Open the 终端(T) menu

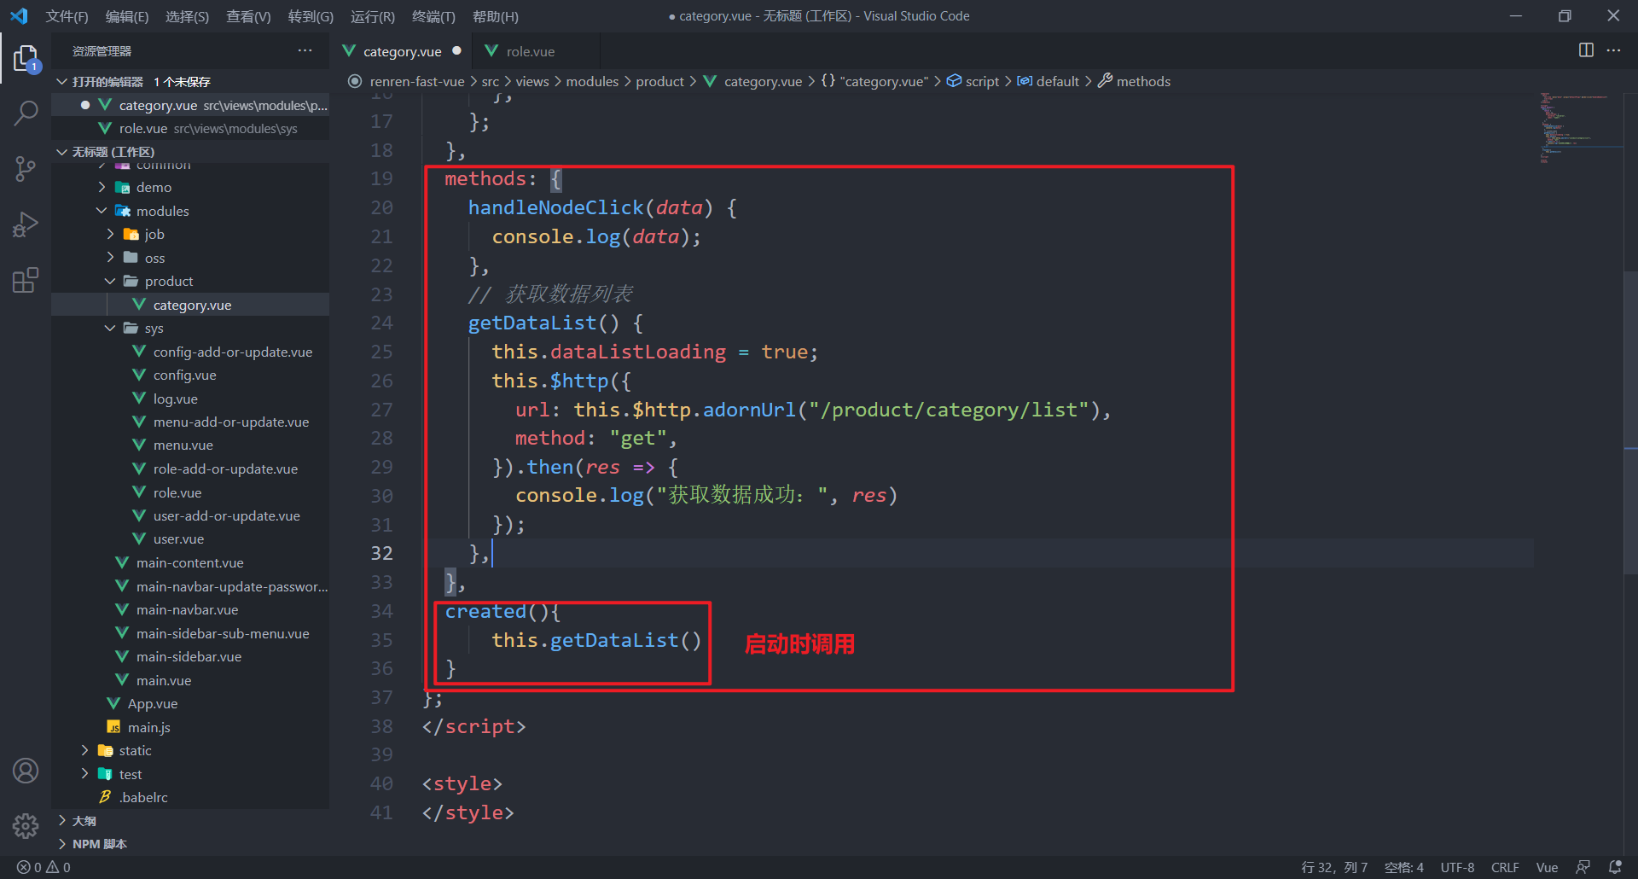pyautogui.click(x=433, y=16)
